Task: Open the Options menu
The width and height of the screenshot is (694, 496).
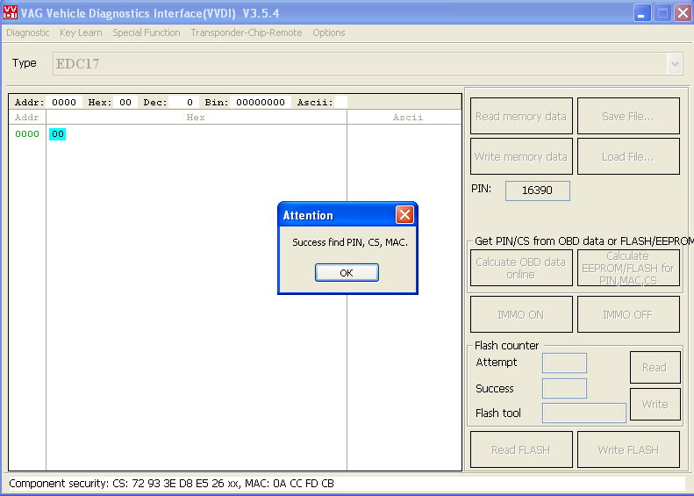Action: pyautogui.click(x=328, y=32)
